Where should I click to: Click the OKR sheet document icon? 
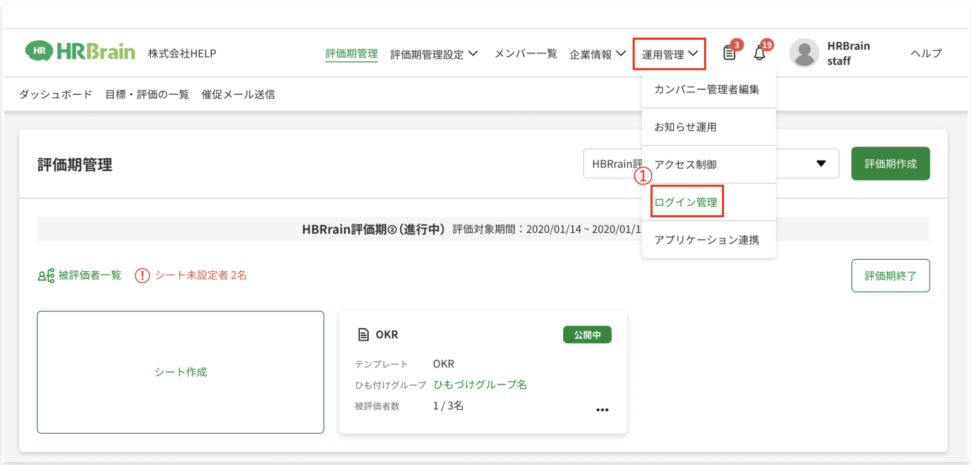point(363,334)
